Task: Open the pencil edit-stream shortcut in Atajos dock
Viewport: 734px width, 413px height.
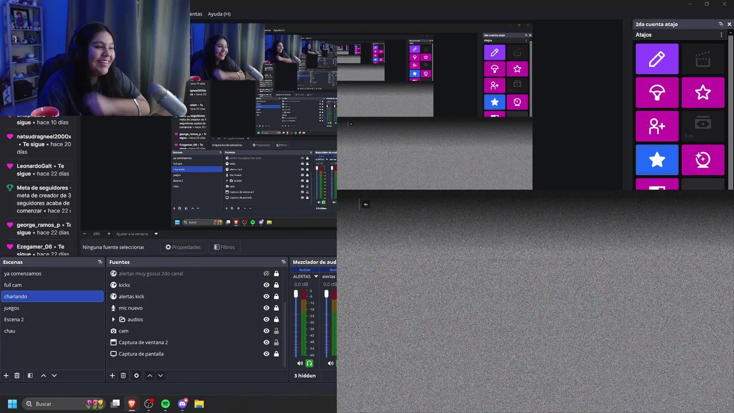Action: point(657,59)
